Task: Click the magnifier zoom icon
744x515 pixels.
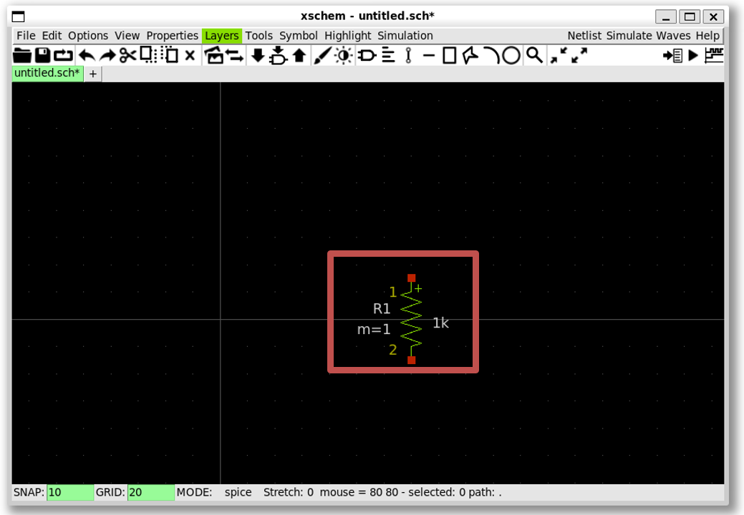Action: tap(533, 55)
